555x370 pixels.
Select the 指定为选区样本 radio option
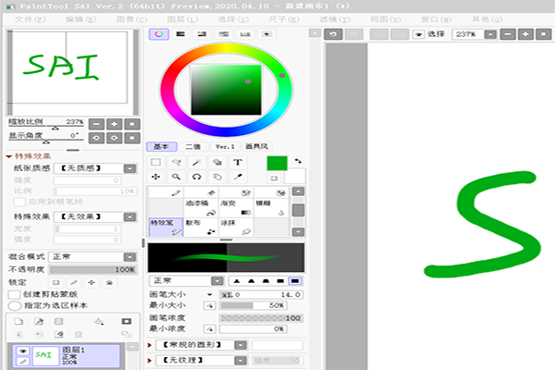point(14,304)
